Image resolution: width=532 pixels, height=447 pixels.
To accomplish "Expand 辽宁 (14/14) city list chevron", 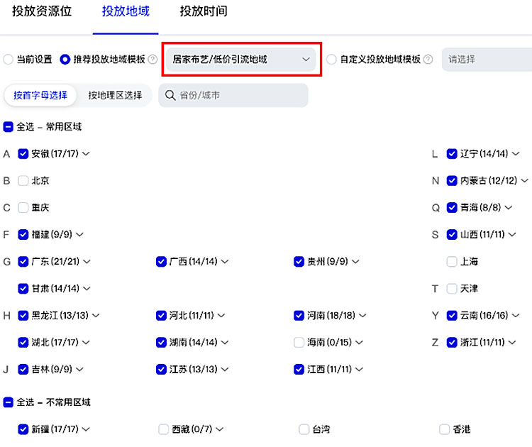I will click(x=516, y=154).
